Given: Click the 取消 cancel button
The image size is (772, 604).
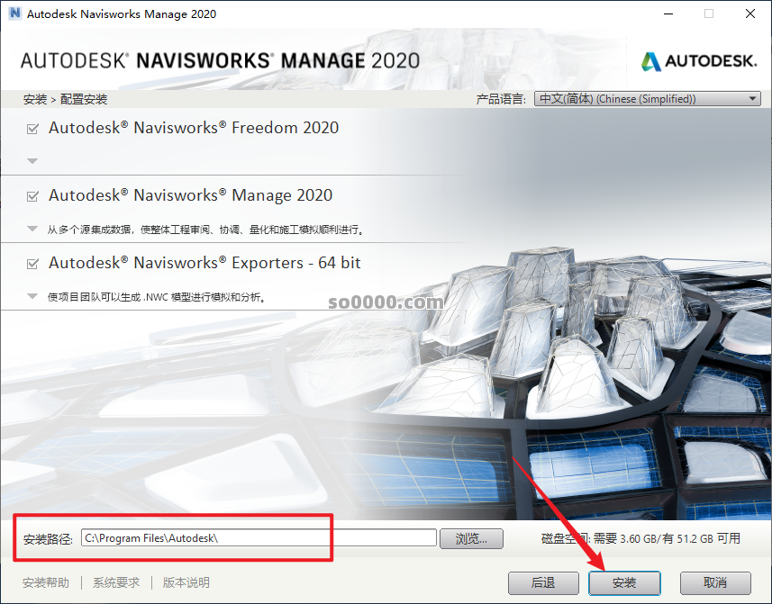Looking at the screenshot, I should [715, 582].
